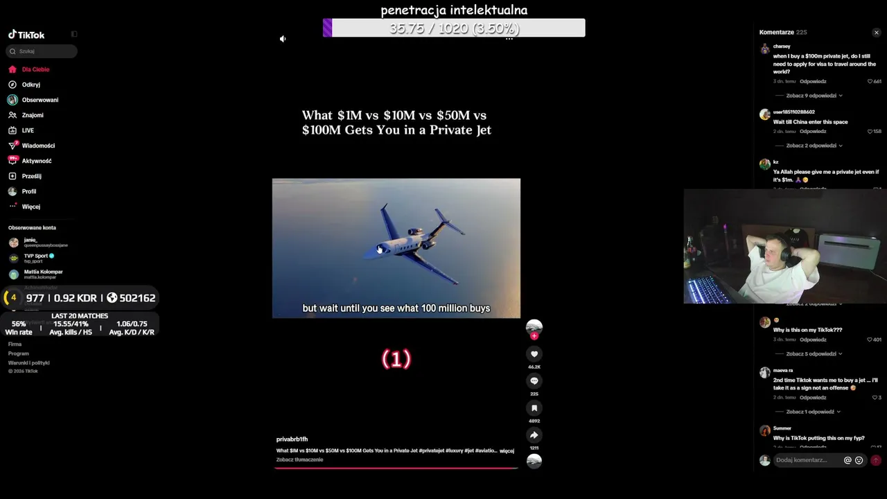Click the charsey username in comments

click(x=782, y=46)
